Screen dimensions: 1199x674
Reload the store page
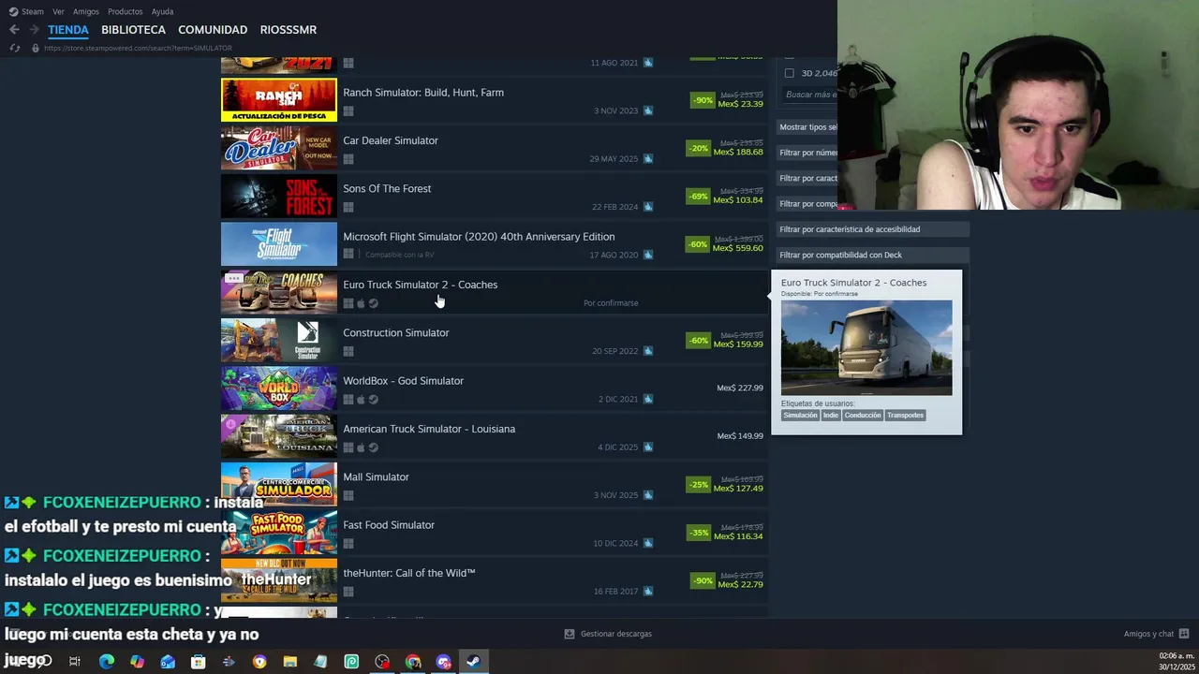(14, 48)
